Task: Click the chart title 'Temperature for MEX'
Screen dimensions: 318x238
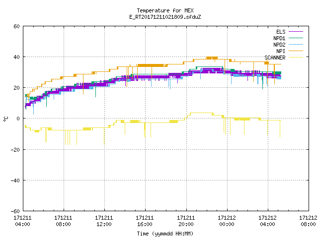Action: tap(165, 10)
